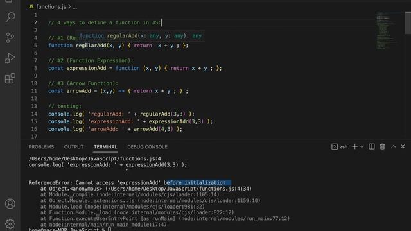411x231 pixels.
Task: Click line number 11 in the gutter
Action: click(34, 91)
